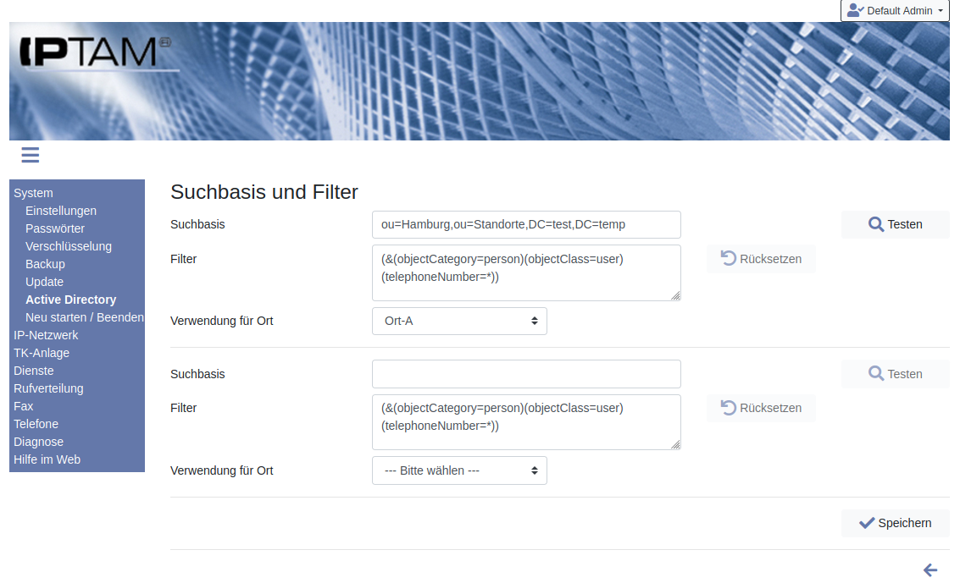Open Einstellungen in the sidebar
This screenshot has height=583, width=960.
click(x=61, y=211)
